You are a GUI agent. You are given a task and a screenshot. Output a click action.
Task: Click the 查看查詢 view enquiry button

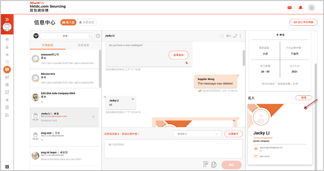point(178,55)
